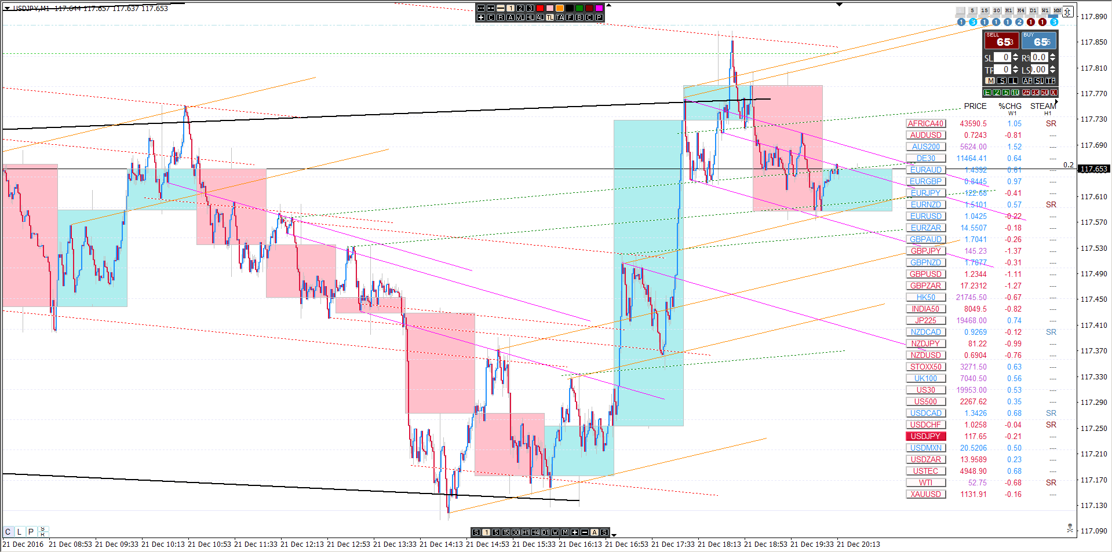
Task: Open the USDJPY,M1 chart menu triangle
Action: (7, 9)
